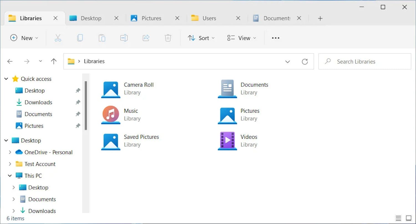Click the Rename icon in the toolbar
This screenshot has width=416, height=224.
(124, 38)
